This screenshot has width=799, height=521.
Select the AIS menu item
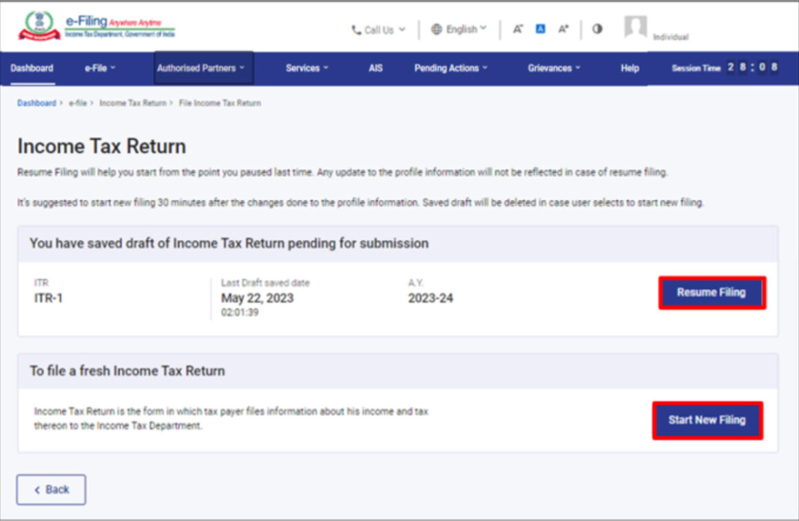(375, 68)
